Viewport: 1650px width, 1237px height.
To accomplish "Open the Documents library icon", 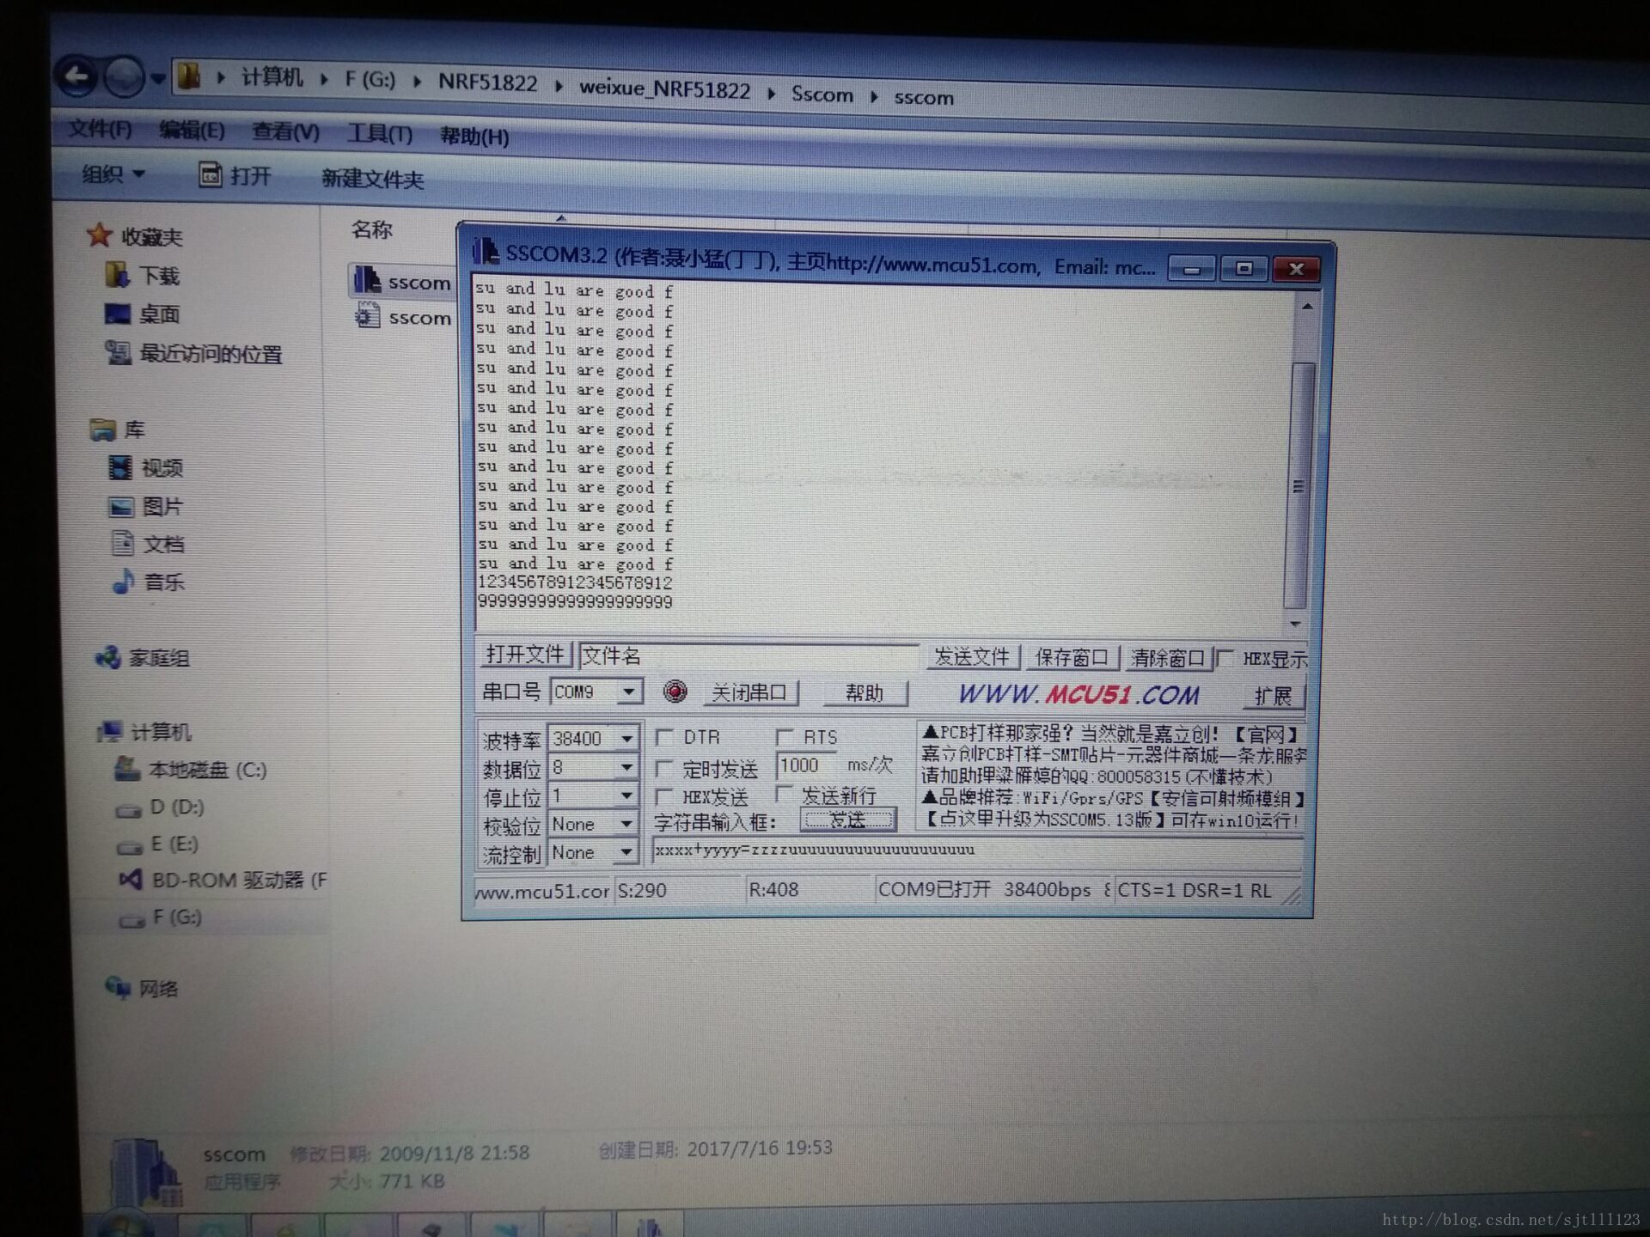I will coord(123,543).
